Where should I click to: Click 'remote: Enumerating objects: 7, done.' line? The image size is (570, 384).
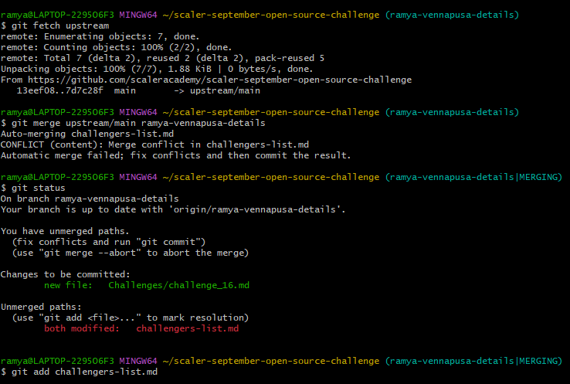pos(100,37)
